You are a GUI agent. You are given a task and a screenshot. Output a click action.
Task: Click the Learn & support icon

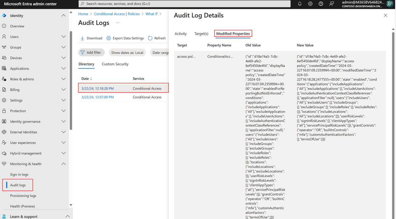4,216
